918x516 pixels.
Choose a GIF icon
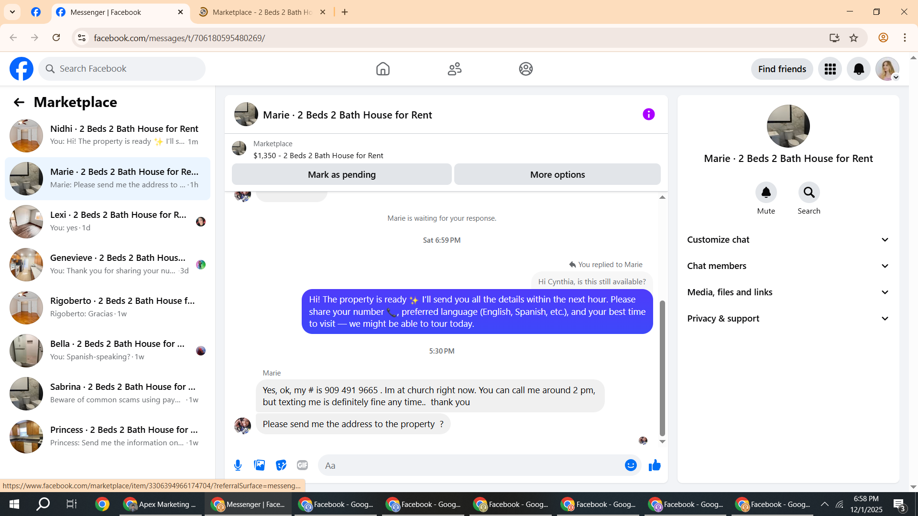click(x=302, y=465)
